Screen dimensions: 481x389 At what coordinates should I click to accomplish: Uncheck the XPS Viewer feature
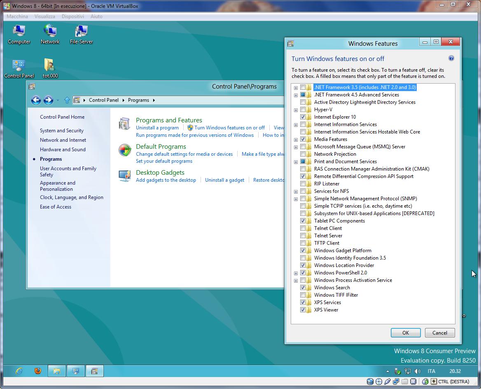click(x=303, y=310)
